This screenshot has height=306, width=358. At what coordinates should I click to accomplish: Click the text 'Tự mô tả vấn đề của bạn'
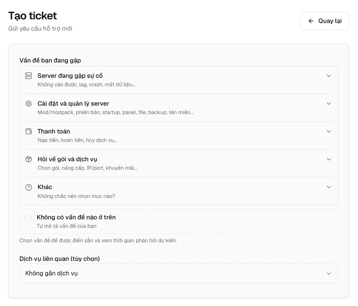coord(67,226)
